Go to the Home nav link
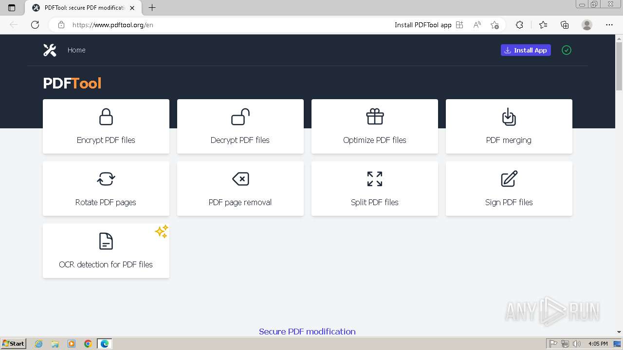Image resolution: width=623 pixels, height=350 pixels. pyautogui.click(x=76, y=50)
